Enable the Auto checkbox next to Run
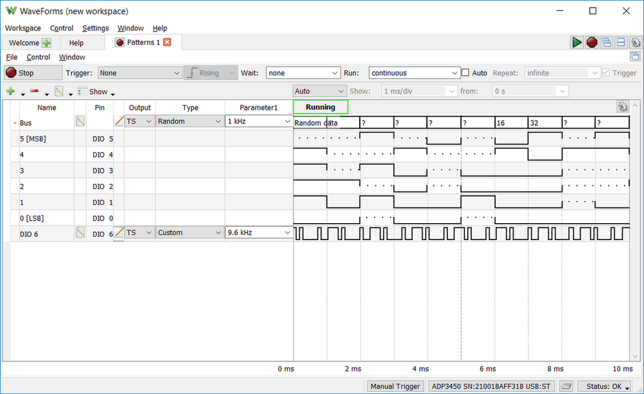Viewport: 644px width, 394px height. coord(465,73)
